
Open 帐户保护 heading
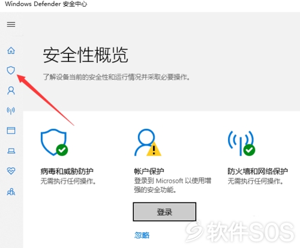[149, 171]
